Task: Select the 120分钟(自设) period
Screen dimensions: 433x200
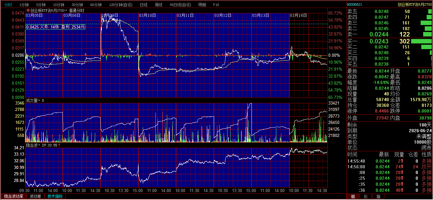Action: [x=121, y=5]
